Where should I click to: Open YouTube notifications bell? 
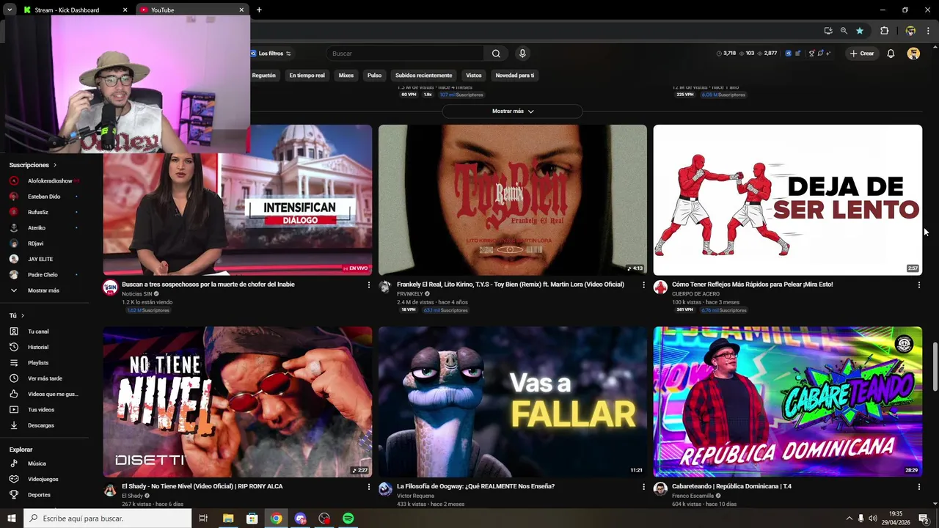coord(891,54)
